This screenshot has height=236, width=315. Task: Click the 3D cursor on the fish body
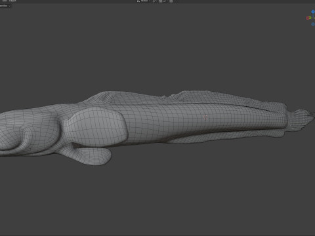(205, 117)
